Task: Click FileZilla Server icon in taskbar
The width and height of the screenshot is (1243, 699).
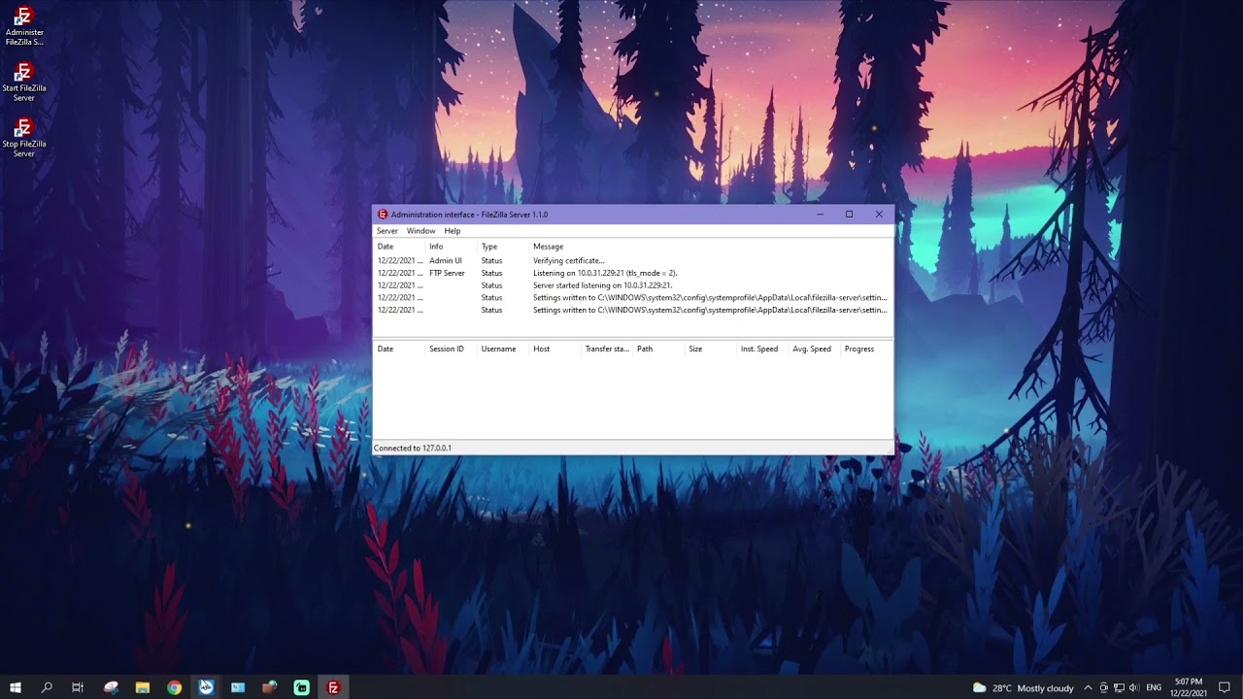Action: pyautogui.click(x=333, y=687)
